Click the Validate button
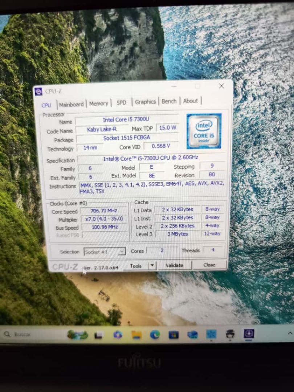Screen dimensions: 294x392 (x=174, y=265)
